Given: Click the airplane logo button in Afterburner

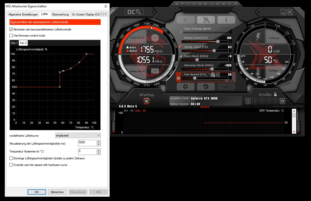Looking at the screenshot, I should click(x=206, y=20).
